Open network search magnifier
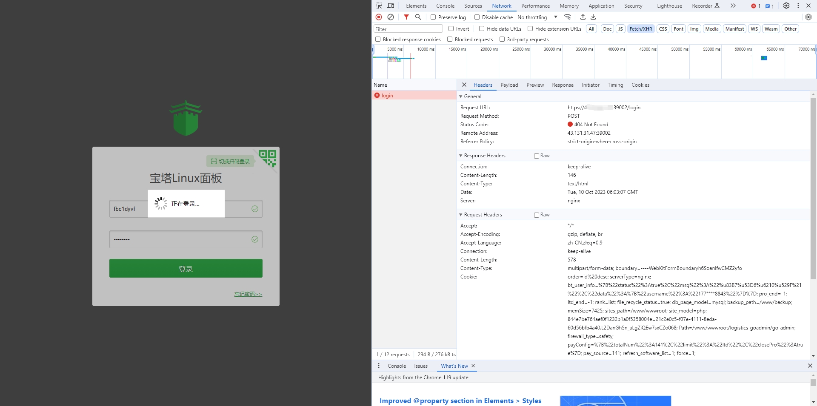 [x=418, y=17]
